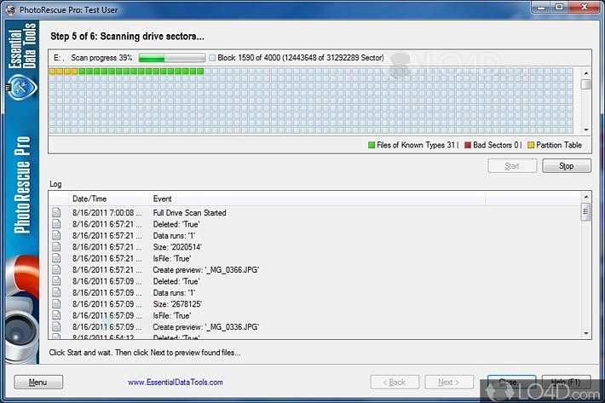Click log icon for '_MG_0336.JPG' preview row

(56, 326)
